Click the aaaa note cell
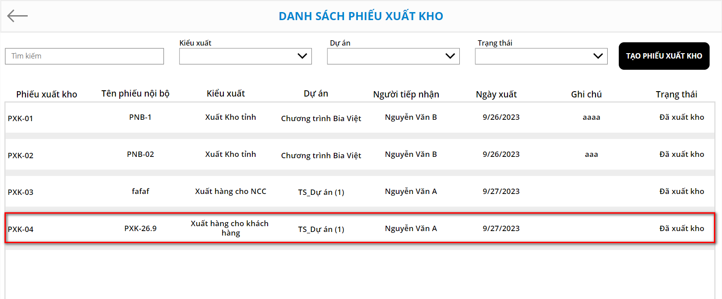The height and width of the screenshot is (299, 722). [592, 118]
